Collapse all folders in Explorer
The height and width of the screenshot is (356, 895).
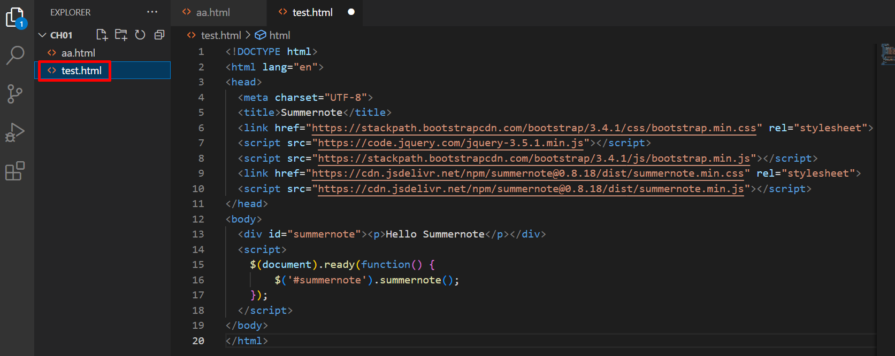pos(159,35)
